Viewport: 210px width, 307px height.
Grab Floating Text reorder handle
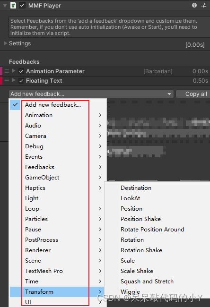(7, 80)
